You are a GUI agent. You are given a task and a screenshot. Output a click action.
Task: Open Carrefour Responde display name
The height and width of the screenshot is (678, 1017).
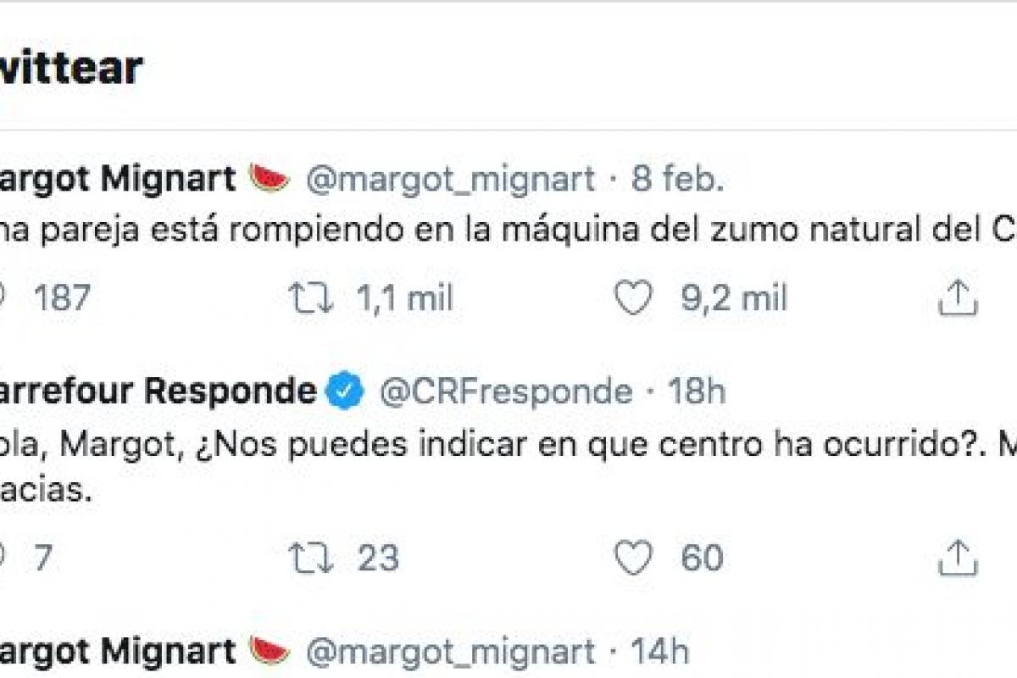(157, 392)
